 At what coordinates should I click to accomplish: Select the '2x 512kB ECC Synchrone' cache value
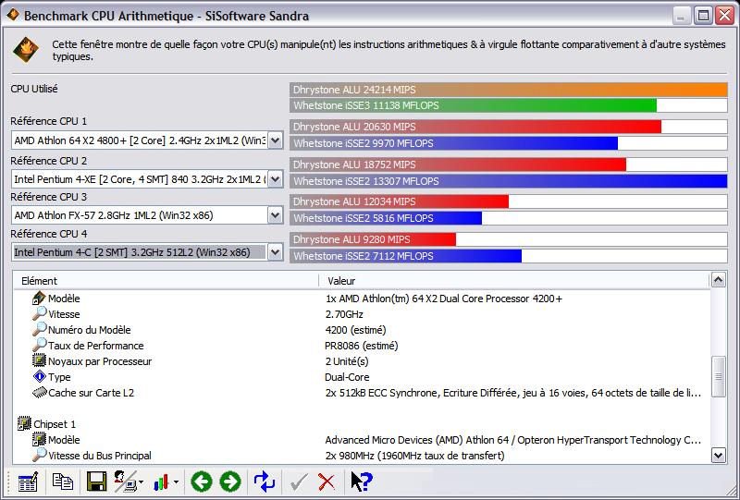coord(513,393)
